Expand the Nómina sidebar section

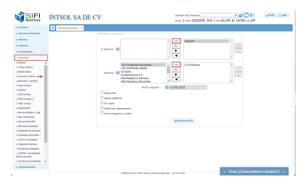31,40
